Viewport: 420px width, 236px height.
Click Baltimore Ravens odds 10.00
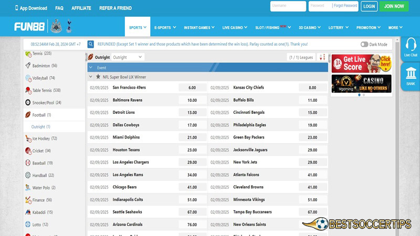tap(192, 100)
